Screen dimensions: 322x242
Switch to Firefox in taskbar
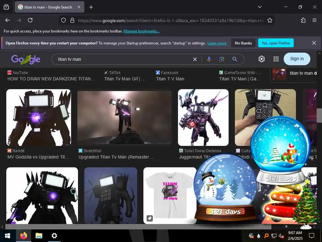23,236
